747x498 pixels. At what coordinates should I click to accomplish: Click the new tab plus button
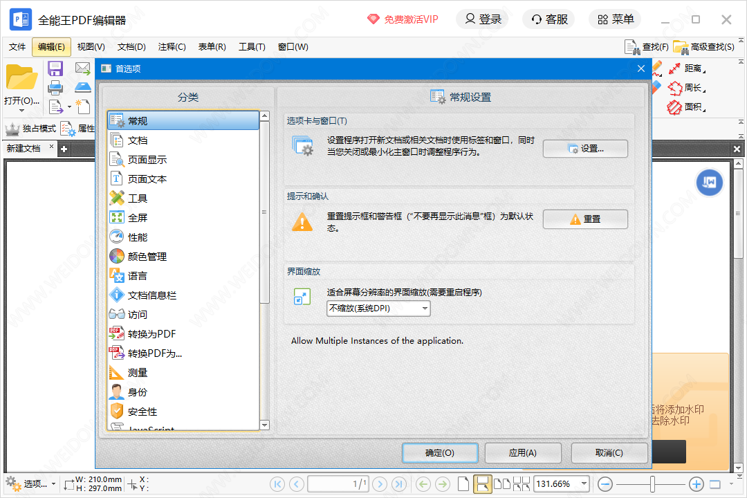click(x=64, y=149)
